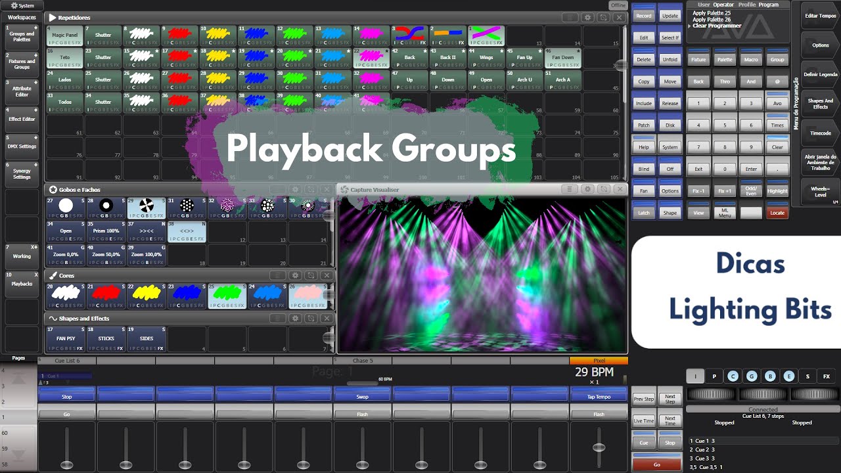This screenshot has width=841, height=473.
Task: Click Swop button on Chase 5 playback
Action: click(x=363, y=394)
